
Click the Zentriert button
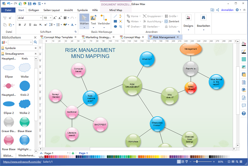pyautogui.click(x=172, y=21)
